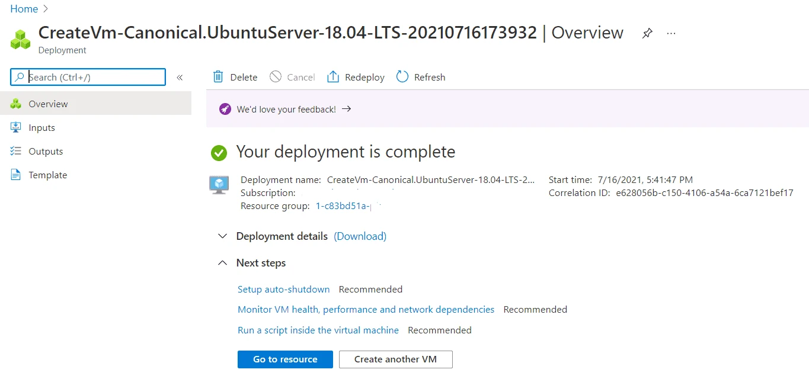Download the deployment details

tap(360, 236)
